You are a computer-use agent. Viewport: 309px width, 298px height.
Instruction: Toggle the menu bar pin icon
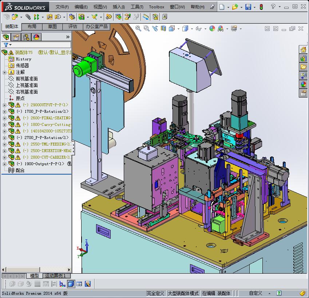tap(212, 7)
